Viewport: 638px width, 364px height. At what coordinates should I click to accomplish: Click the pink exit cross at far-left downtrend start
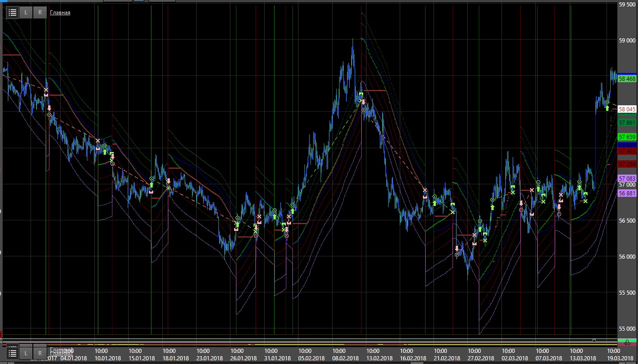(x=46, y=90)
